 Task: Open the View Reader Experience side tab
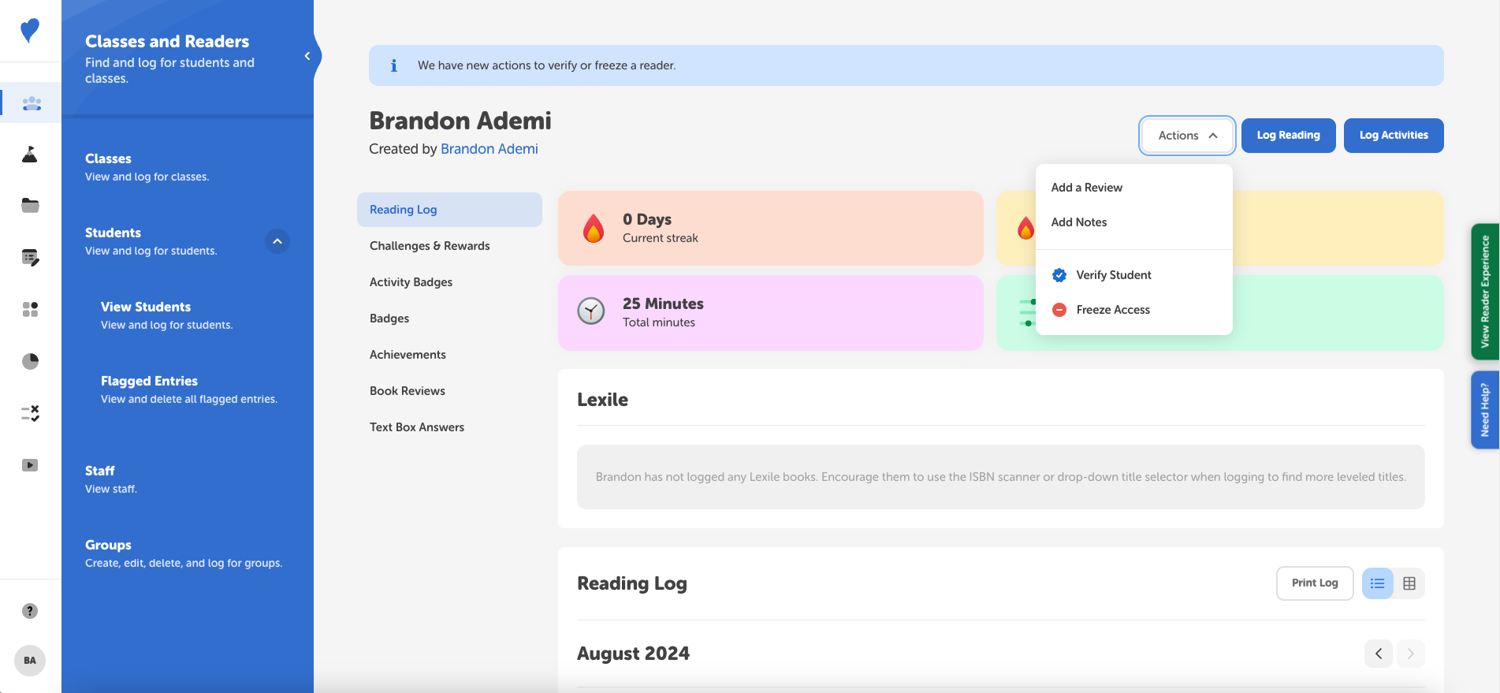1485,292
